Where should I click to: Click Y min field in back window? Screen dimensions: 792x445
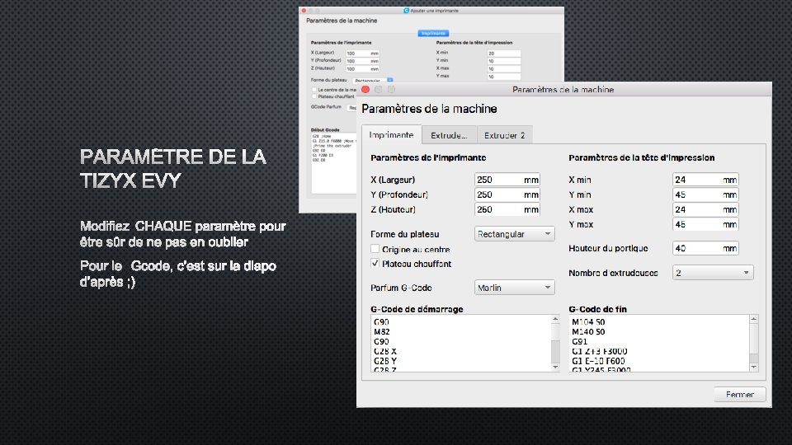point(503,61)
